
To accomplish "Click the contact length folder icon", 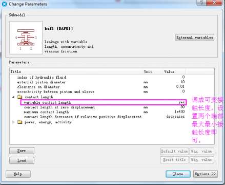I will [20, 97].
